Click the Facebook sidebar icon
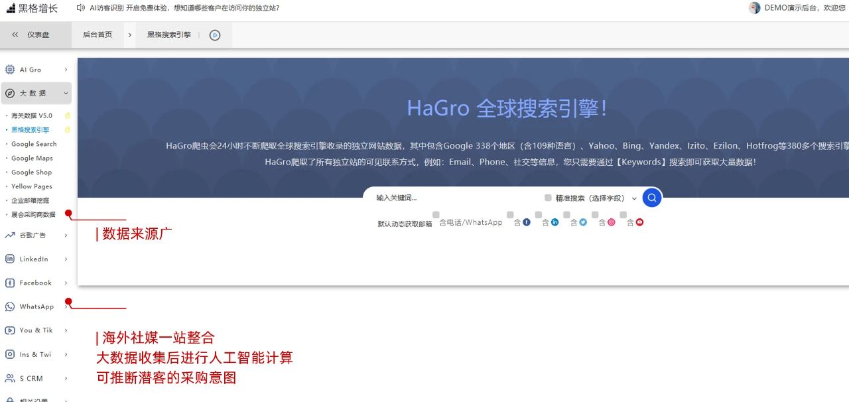This screenshot has width=849, height=402. click(10, 283)
